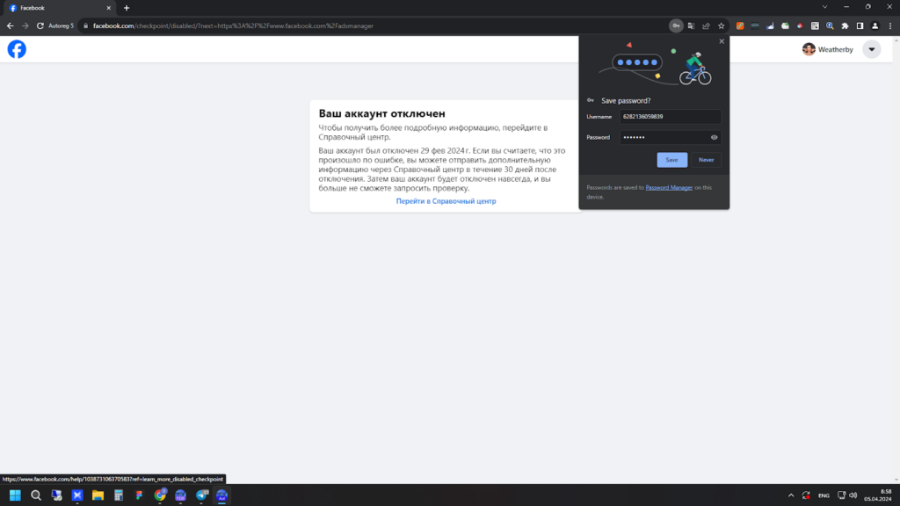Expand the Facebook account dropdown arrow

click(x=871, y=49)
